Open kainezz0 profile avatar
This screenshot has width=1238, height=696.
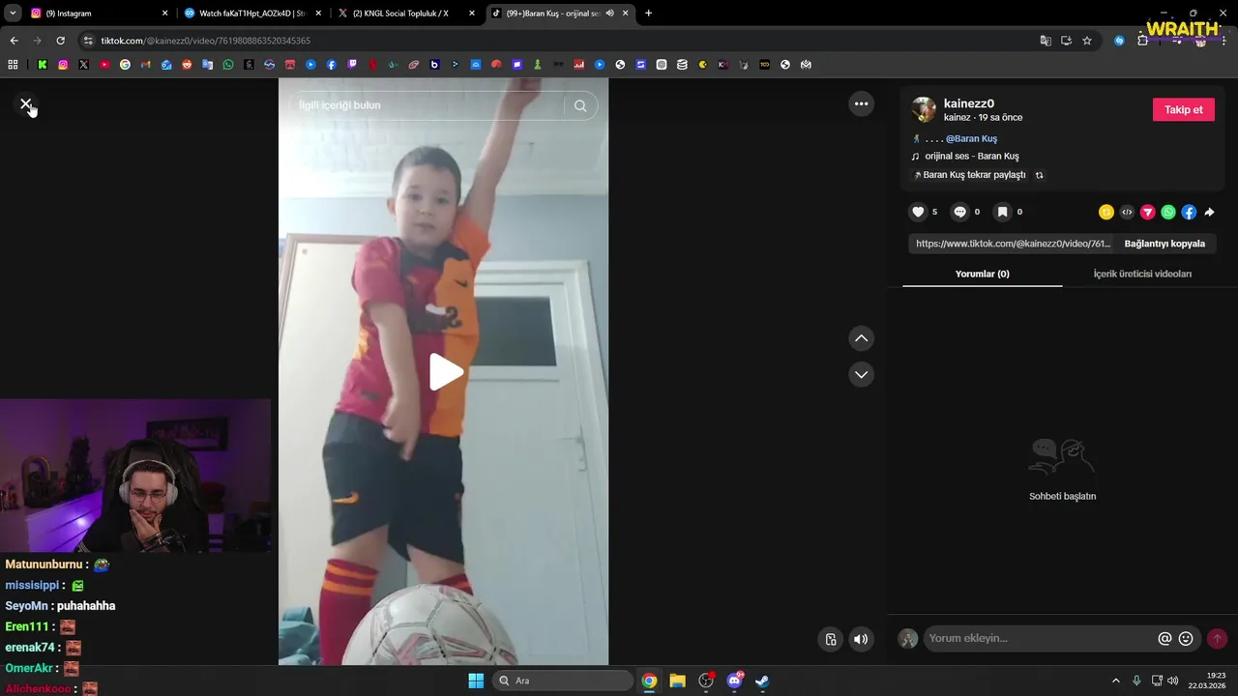(924, 109)
